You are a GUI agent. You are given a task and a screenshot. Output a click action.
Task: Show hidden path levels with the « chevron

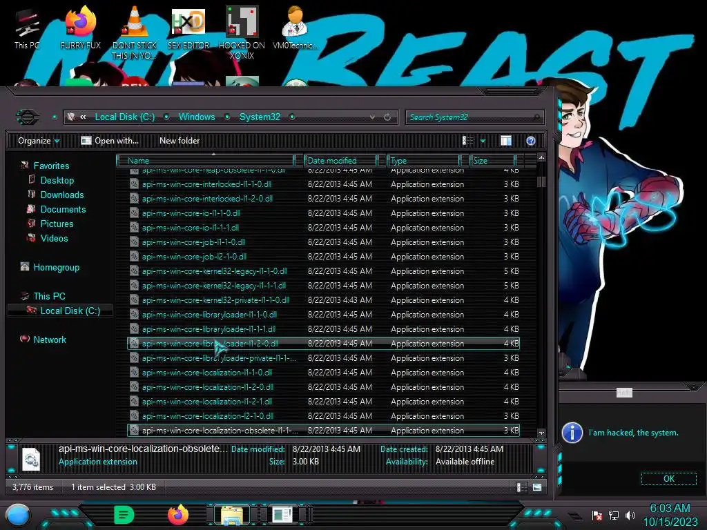tap(83, 117)
